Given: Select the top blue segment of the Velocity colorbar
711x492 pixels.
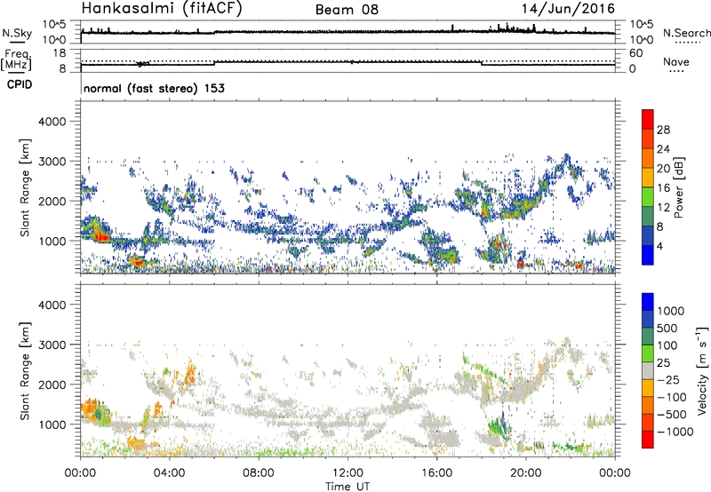Looking at the screenshot, I should click(x=648, y=302).
